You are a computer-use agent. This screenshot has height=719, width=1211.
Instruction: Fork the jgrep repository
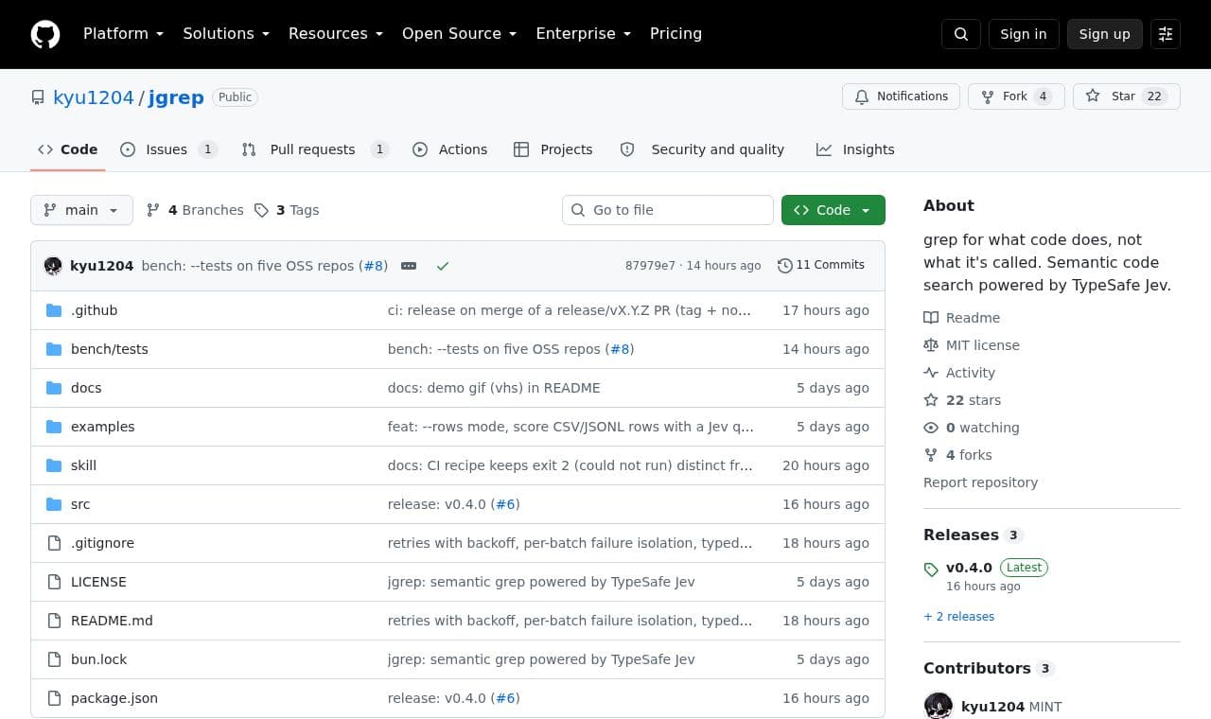coord(1016,96)
